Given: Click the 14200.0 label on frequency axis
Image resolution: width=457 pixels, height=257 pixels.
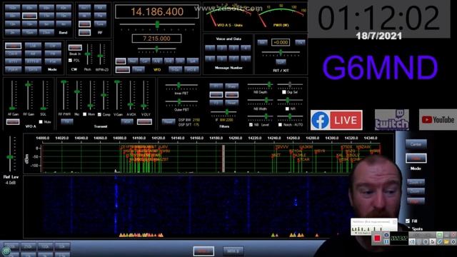Looking at the screenshot, I should click(x=235, y=138).
